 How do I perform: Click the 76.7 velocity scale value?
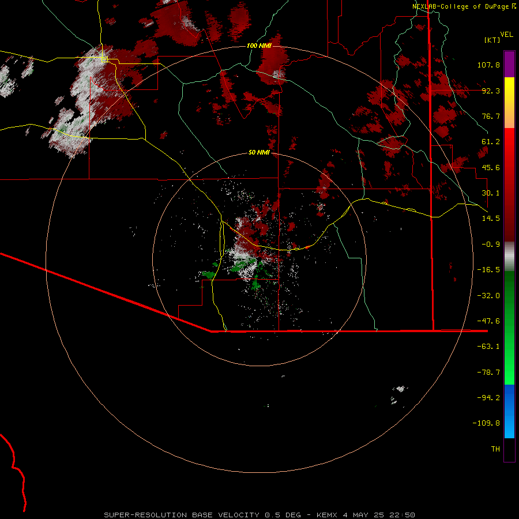[491, 116]
